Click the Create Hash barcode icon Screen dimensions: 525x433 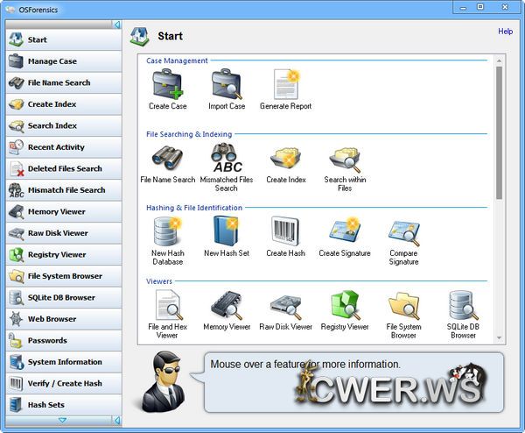coord(285,231)
